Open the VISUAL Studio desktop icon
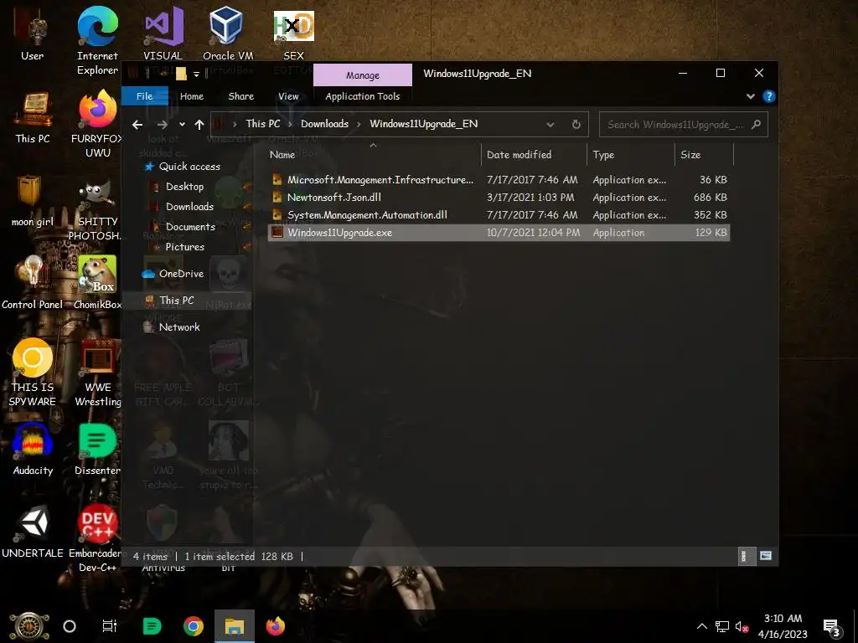Screen dimensions: 858x643 coord(163,33)
